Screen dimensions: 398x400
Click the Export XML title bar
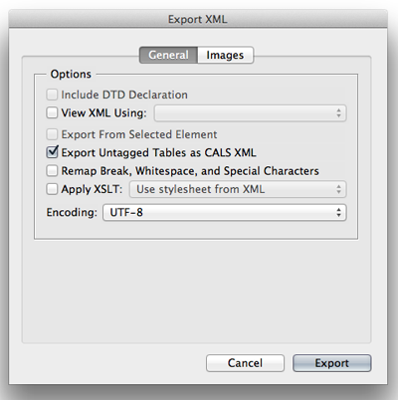pyautogui.click(x=198, y=19)
